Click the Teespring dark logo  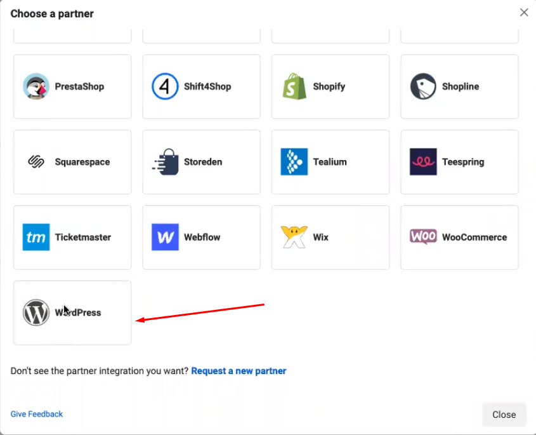coord(423,161)
